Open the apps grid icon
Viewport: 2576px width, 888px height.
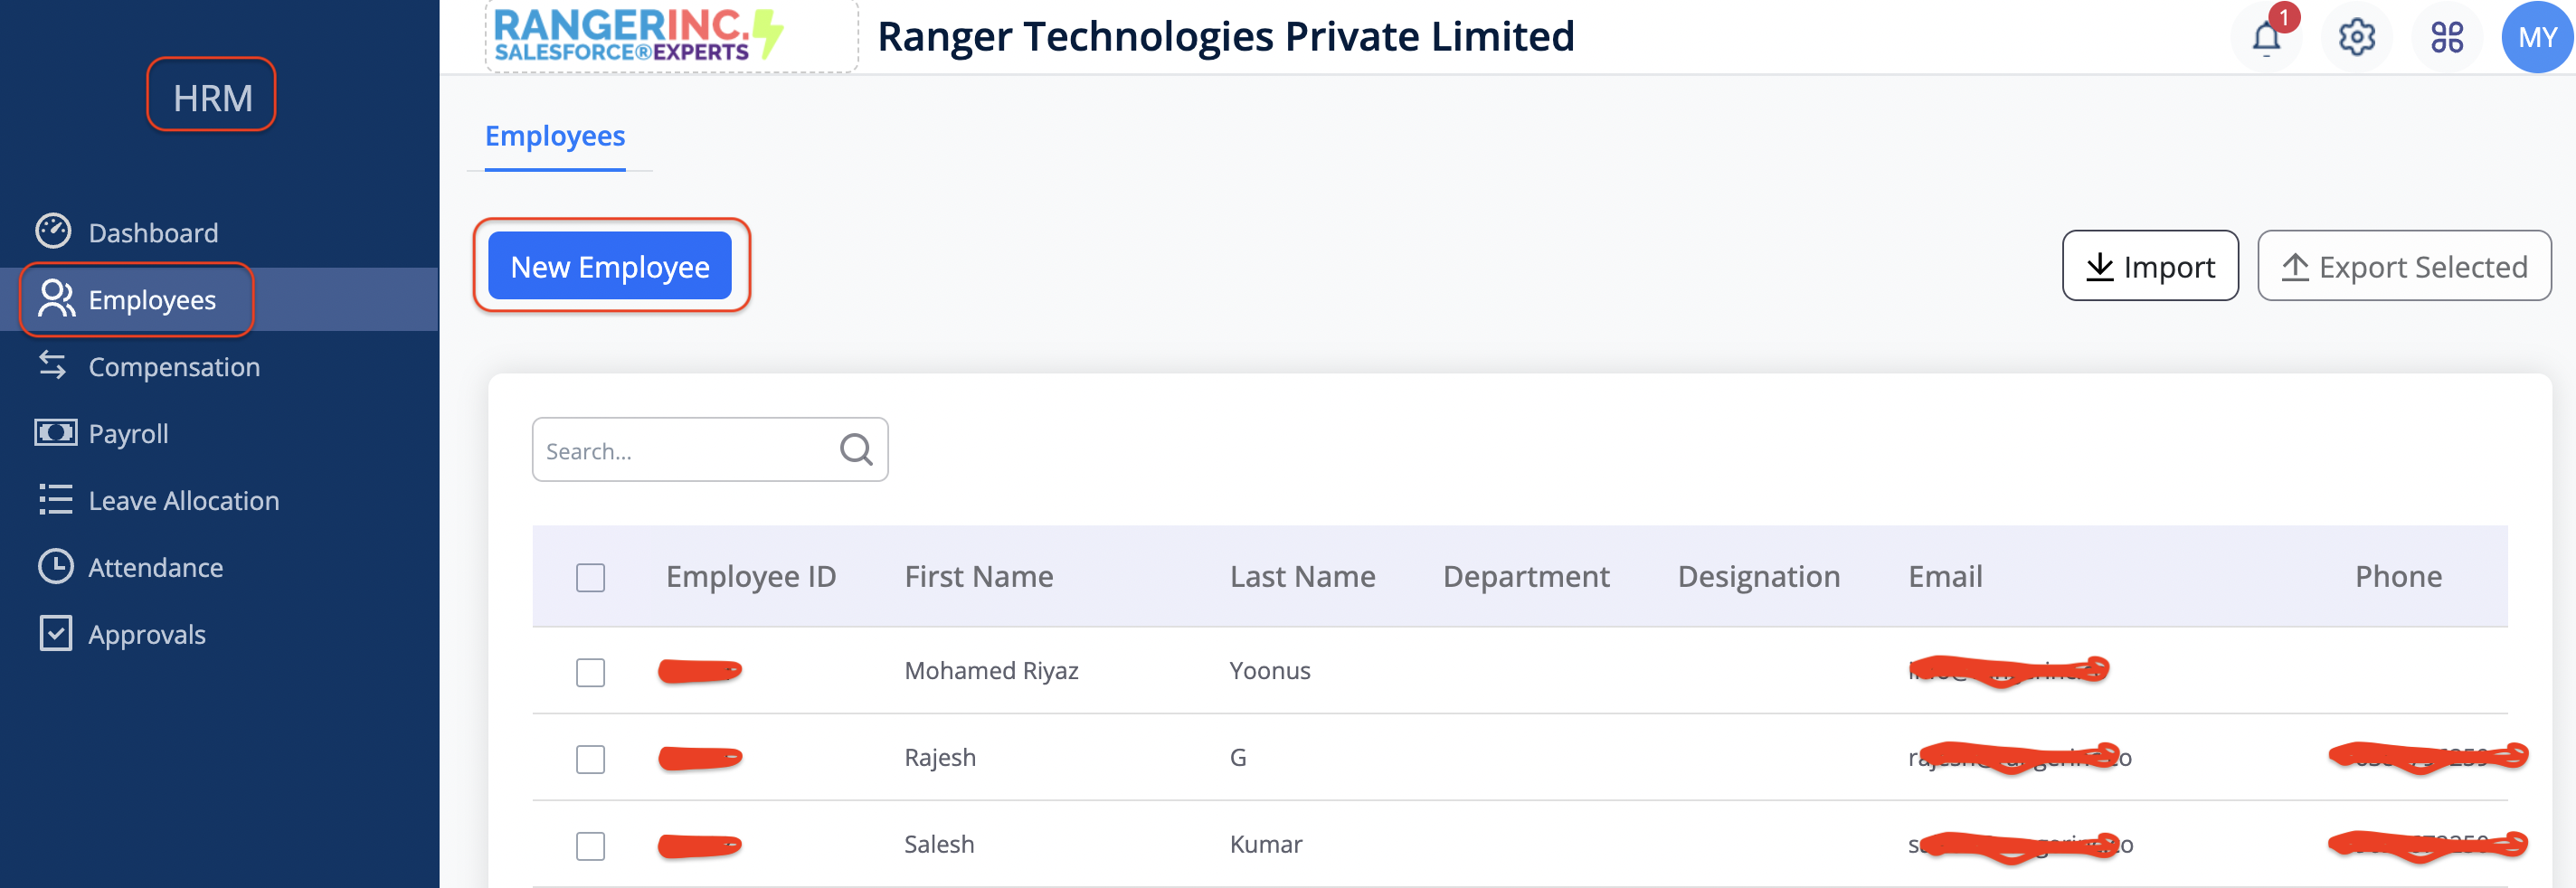click(x=2446, y=38)
